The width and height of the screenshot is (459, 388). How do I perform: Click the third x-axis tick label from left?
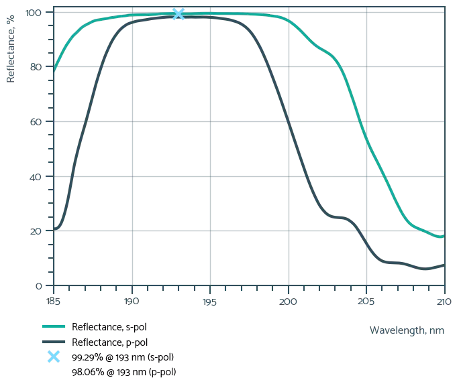210,303
